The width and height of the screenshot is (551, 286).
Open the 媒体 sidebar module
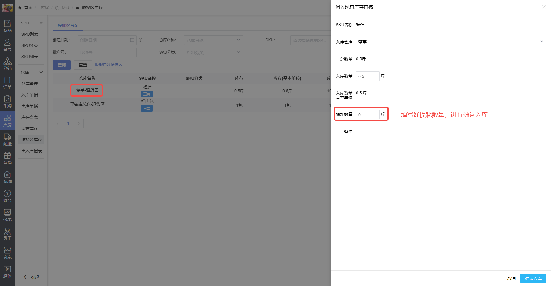click(x=7, y=272)
